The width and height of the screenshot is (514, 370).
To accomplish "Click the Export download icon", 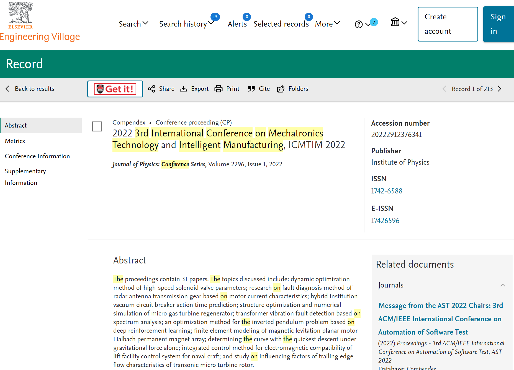I will click(x=184, y=89).
